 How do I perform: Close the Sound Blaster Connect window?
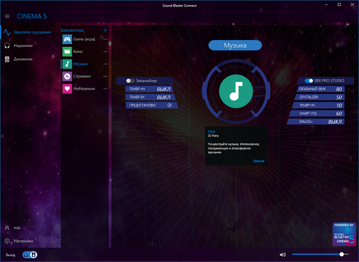pos(352,5)
